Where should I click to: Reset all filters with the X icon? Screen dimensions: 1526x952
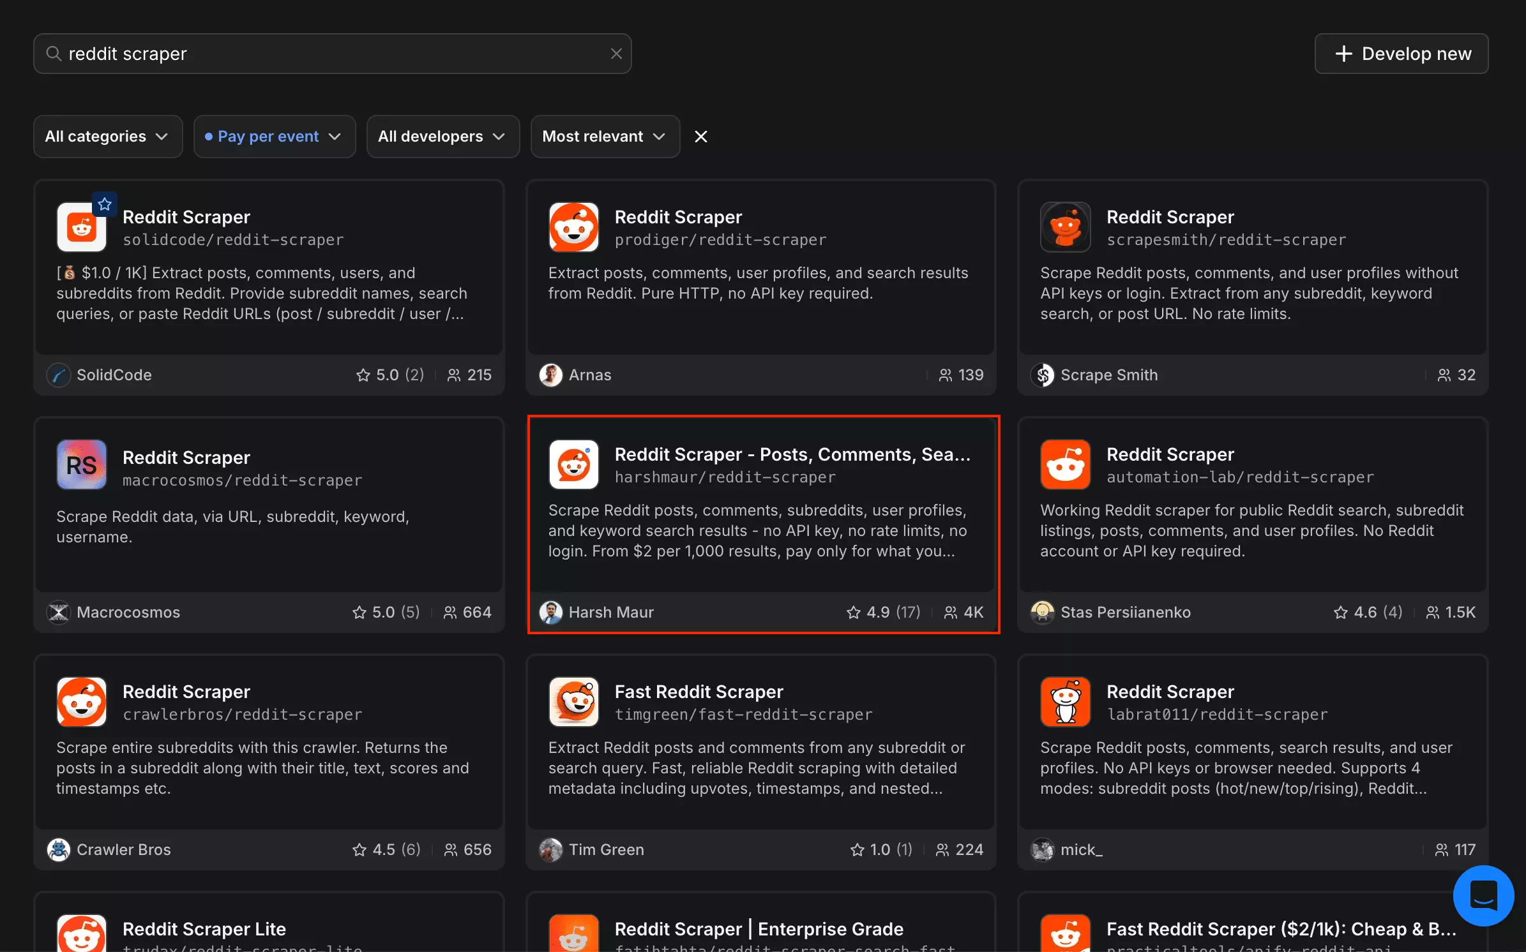coord(701,137)
